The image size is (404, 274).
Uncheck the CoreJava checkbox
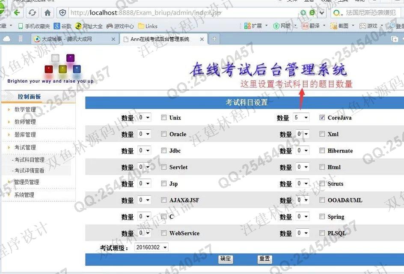click(322, 118)
